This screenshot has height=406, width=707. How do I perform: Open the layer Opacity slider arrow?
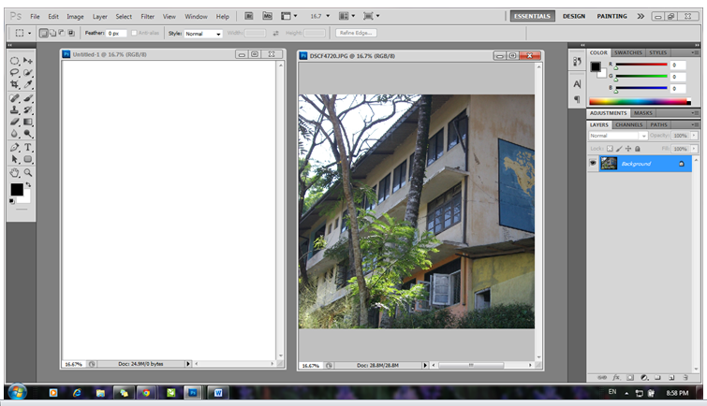pyautogui.click(x=694, y=136)
